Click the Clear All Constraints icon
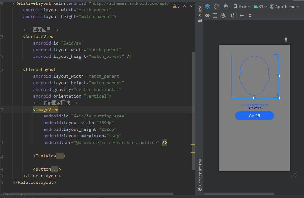304x198 pixels. 232,15
